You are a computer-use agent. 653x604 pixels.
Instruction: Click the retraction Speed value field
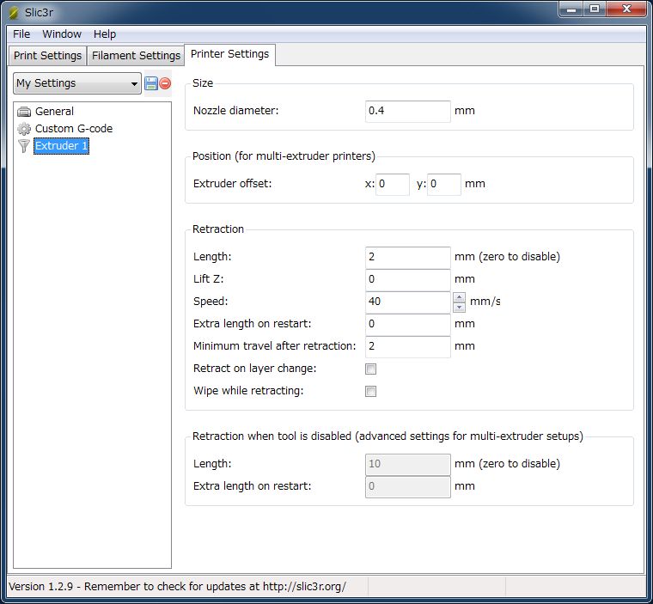point(408,302)
